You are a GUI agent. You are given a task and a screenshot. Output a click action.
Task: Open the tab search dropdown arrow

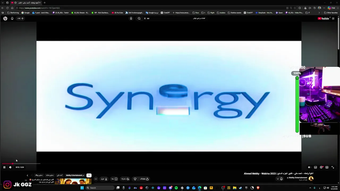(3, 3)
